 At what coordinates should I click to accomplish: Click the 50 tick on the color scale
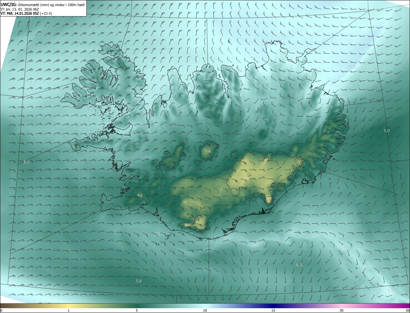coord(408,311)
